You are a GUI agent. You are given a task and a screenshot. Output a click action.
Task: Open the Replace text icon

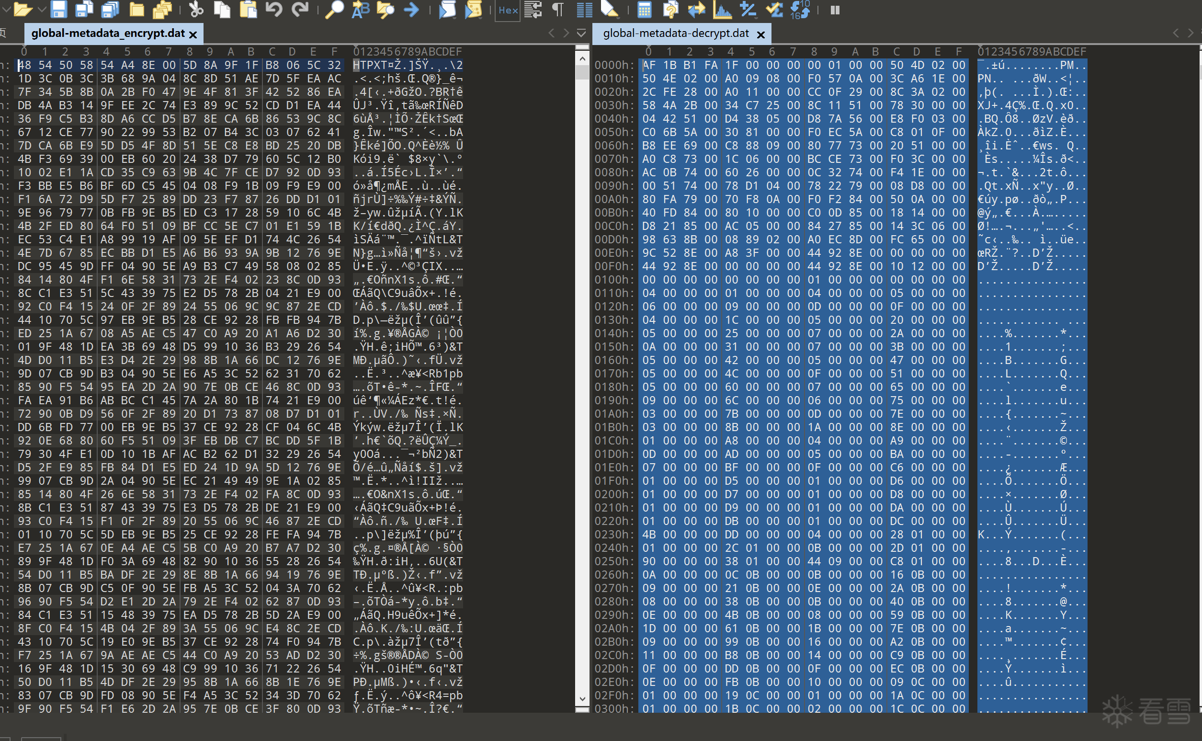tap(361, 9)
